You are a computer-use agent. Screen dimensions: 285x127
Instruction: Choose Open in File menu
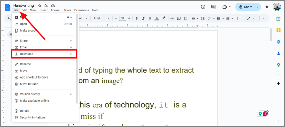[x=44, y=24]
